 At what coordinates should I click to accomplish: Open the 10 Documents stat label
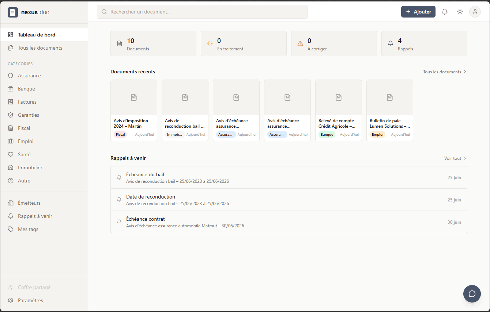click(138, 49)
